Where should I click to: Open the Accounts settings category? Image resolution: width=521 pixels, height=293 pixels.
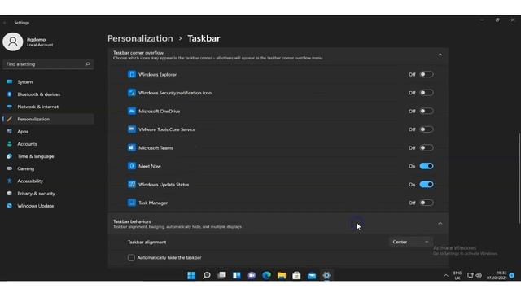[x=48, y=144]
